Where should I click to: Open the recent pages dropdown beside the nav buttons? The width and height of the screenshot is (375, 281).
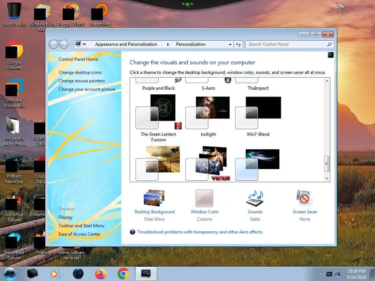point(71,44)
